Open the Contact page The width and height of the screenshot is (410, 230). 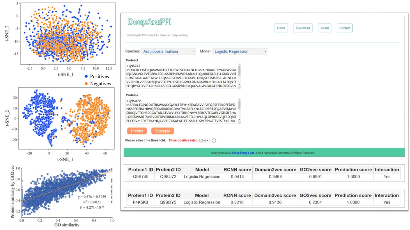(x=344, y=28)
